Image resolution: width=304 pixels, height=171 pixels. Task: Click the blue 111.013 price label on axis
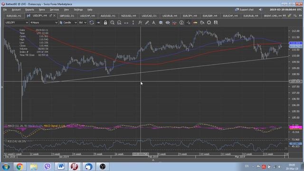click(x=295, y=43)
